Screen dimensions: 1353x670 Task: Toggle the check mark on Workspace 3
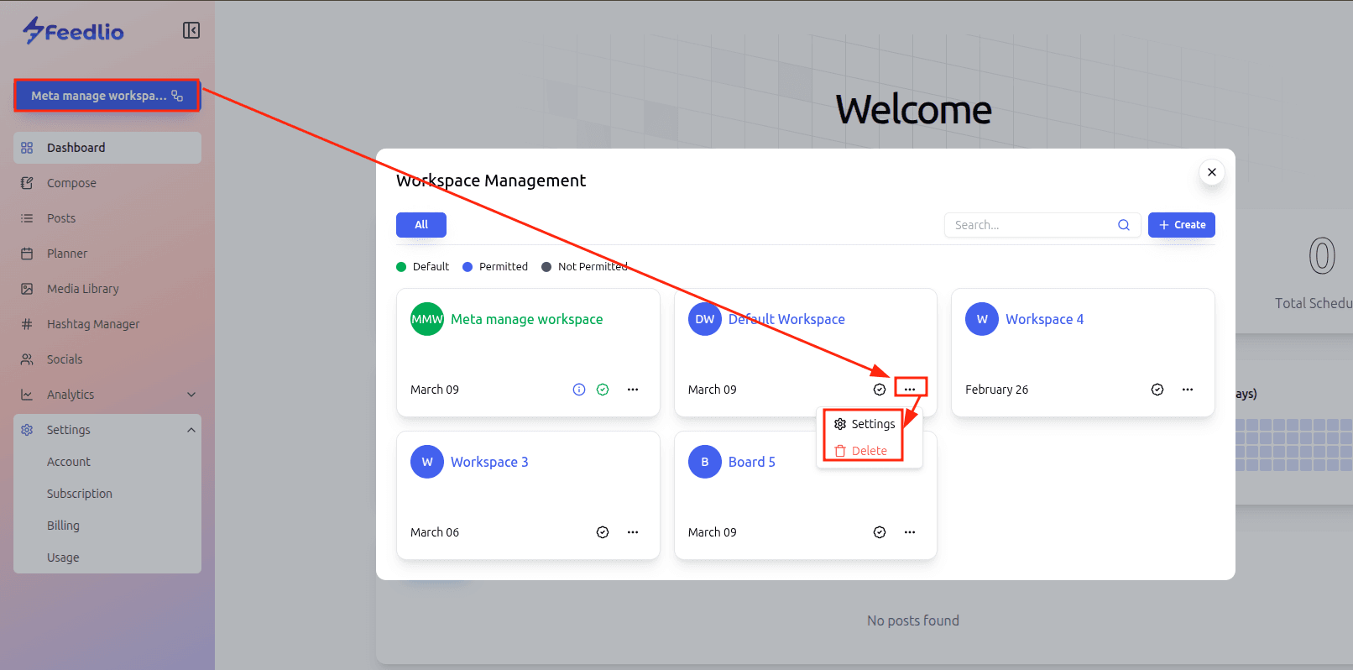(x=603, y=532)
